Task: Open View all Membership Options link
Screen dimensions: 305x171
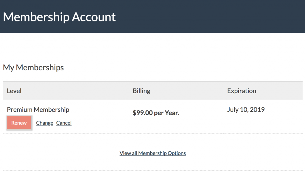Action: pyautogui.click(x=152, y=153)
